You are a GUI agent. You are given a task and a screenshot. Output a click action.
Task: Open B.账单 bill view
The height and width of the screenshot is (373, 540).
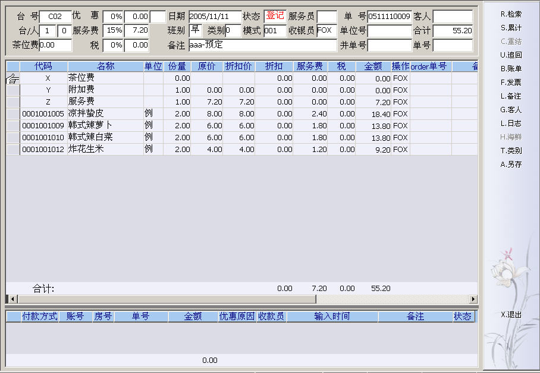click(x=511, y=69)
